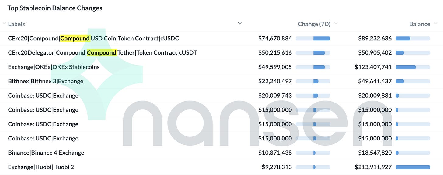This screenshot has height=175, width=443.
Task: Open the Labels column filter chevron
Action: point(240,23)
